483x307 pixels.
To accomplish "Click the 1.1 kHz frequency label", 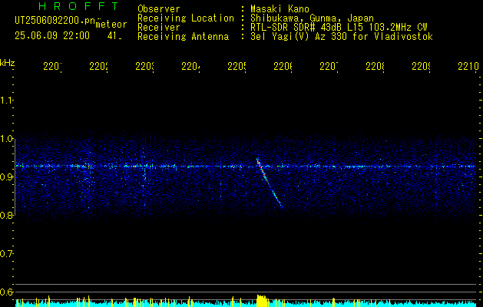I will pyautogui.click(x=6, y=101).
